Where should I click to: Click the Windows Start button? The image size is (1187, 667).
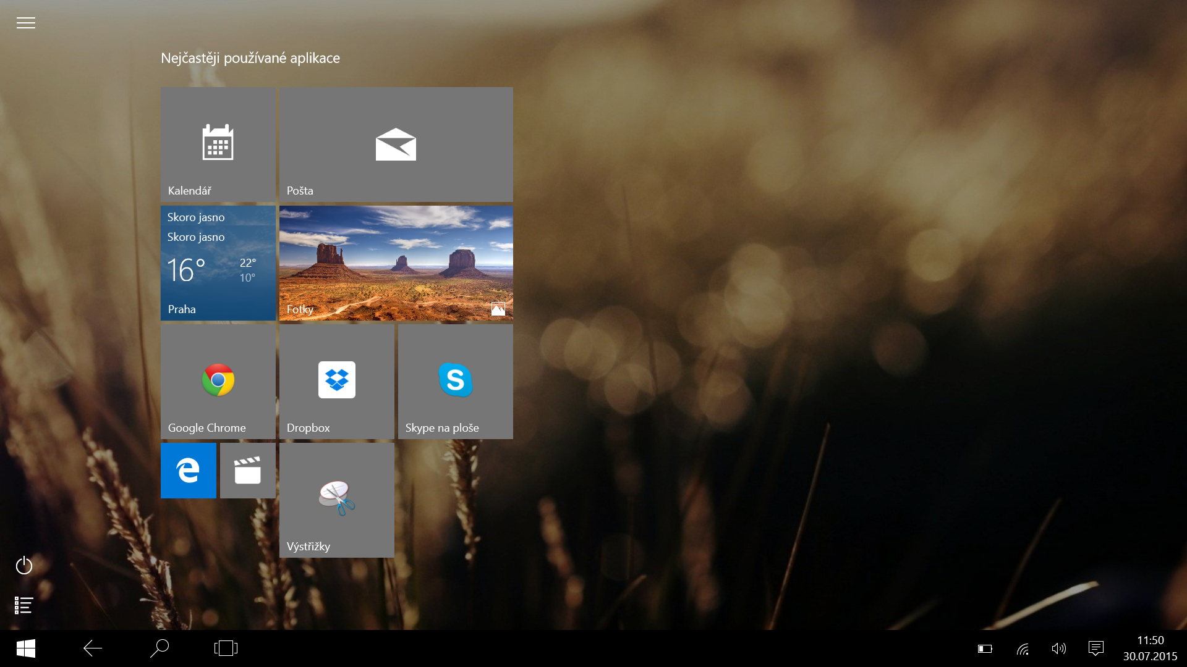click(x=25, y=648)
